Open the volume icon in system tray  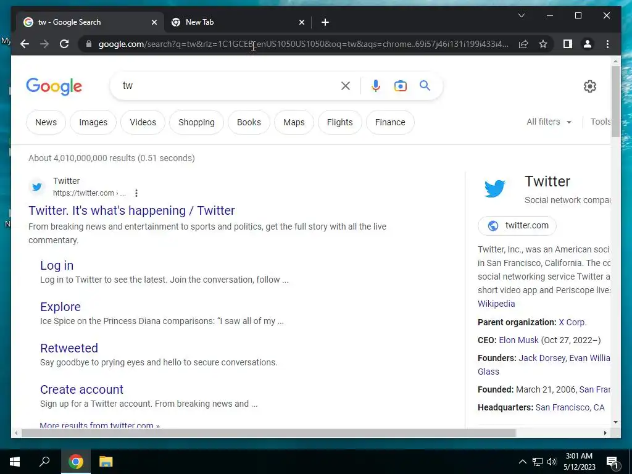(x=552, y=462)
